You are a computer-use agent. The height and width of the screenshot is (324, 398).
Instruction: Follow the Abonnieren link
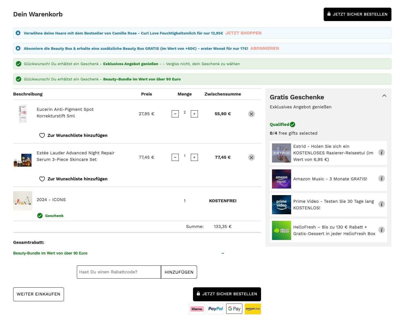[x=265, y=48]
